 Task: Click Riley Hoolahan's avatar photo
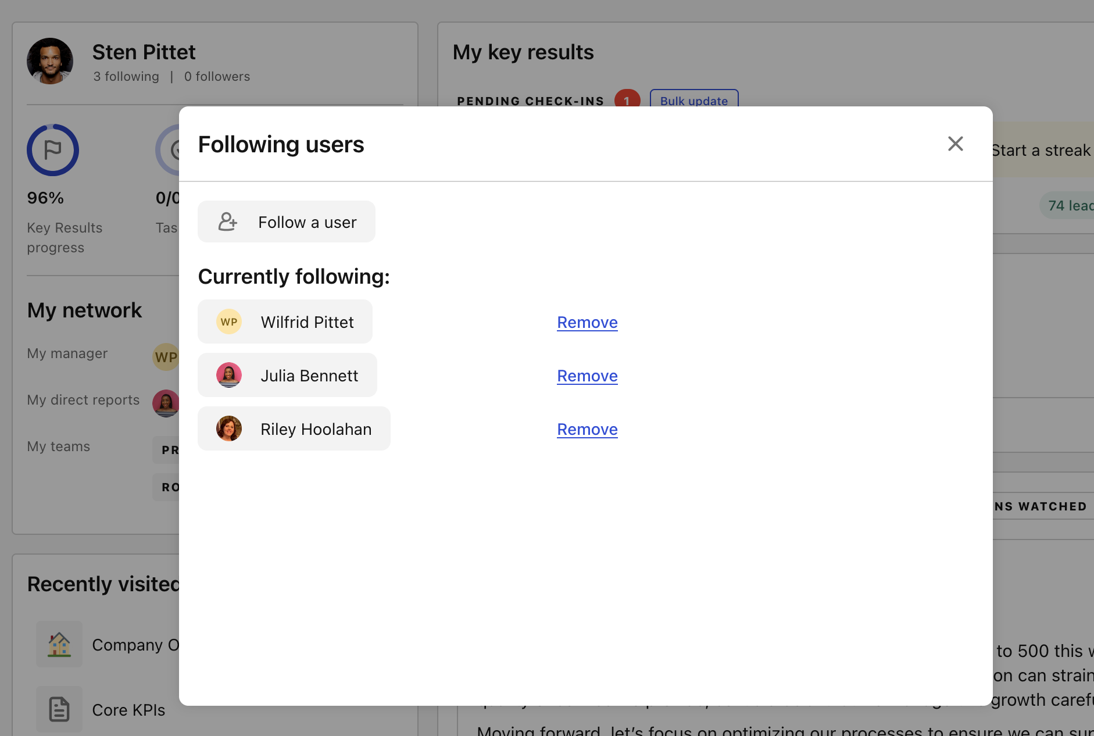point(229,428)
